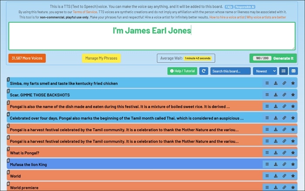Click the Average Wait time indicator
The height and width of the screenshot is (191, 305).
click(x=186, y=58)
